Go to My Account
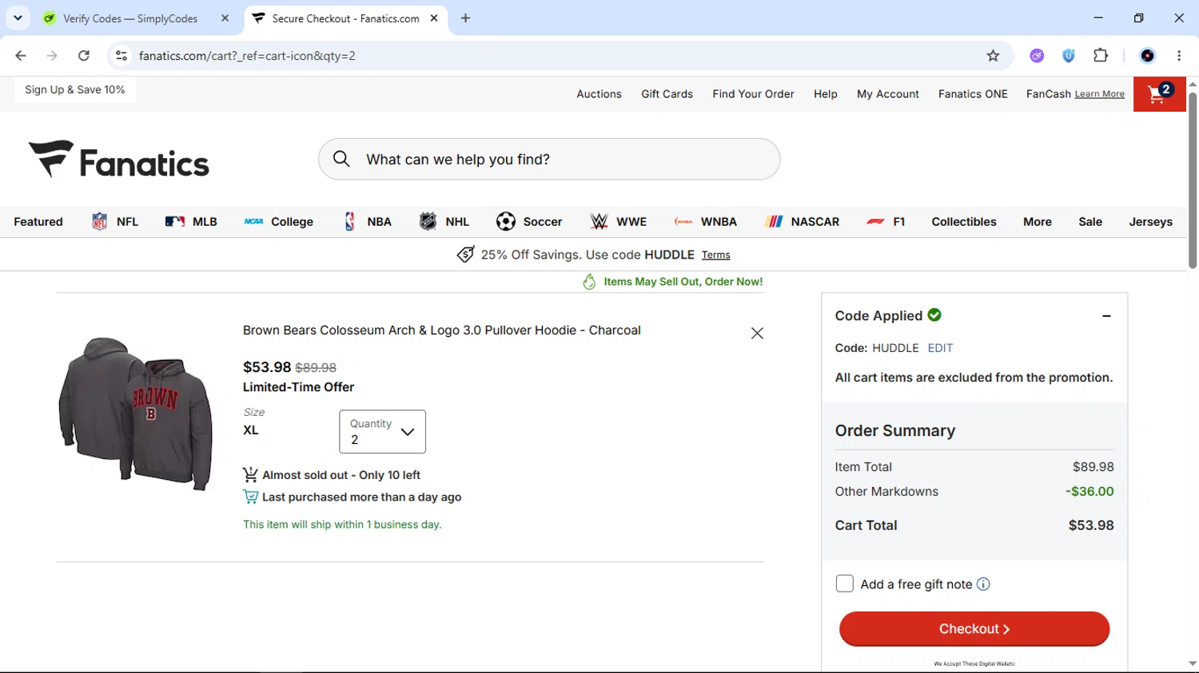Screen dimensions: 1199x673 (888, 94)
